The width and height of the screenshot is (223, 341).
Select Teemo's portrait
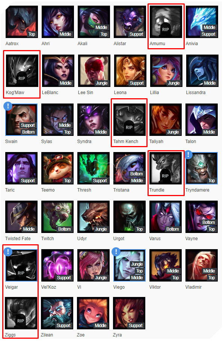click(x=57, y=168)
